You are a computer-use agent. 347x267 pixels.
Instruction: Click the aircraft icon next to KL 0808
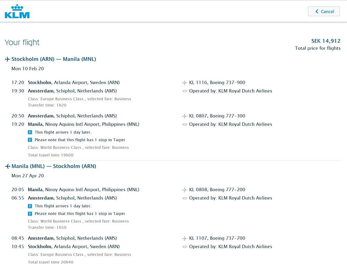coord(185,190)
